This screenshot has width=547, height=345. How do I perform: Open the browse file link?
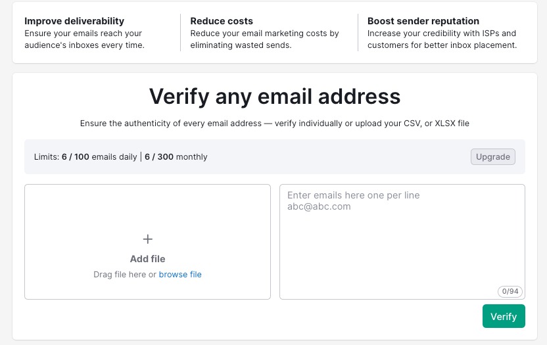(x=180, y=275)
